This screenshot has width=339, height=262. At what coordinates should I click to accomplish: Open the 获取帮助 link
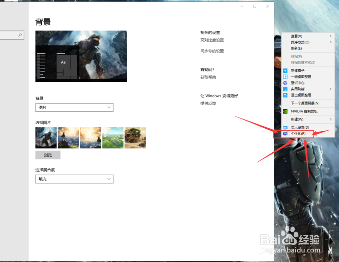[x=208, y=77]
